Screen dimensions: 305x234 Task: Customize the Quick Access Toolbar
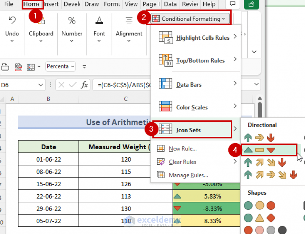pyautogui.click(x=84, y=67)
